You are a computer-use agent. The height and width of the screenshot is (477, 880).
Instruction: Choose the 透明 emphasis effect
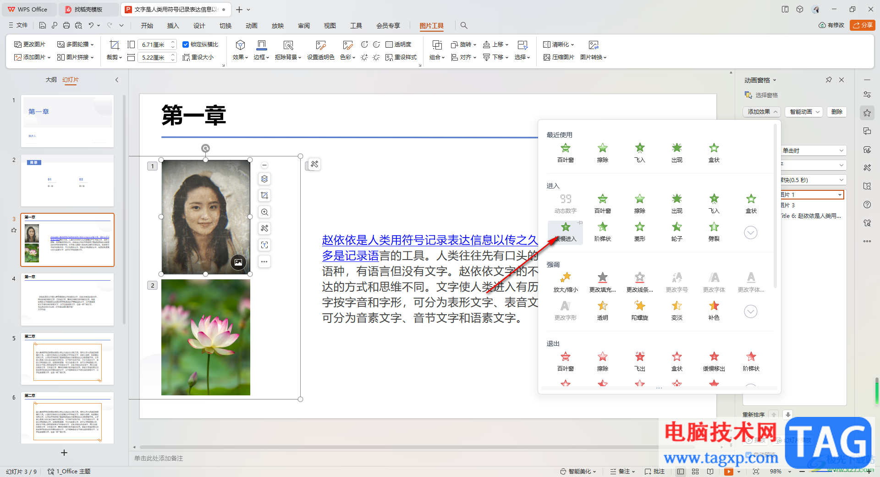coord(602,311)
